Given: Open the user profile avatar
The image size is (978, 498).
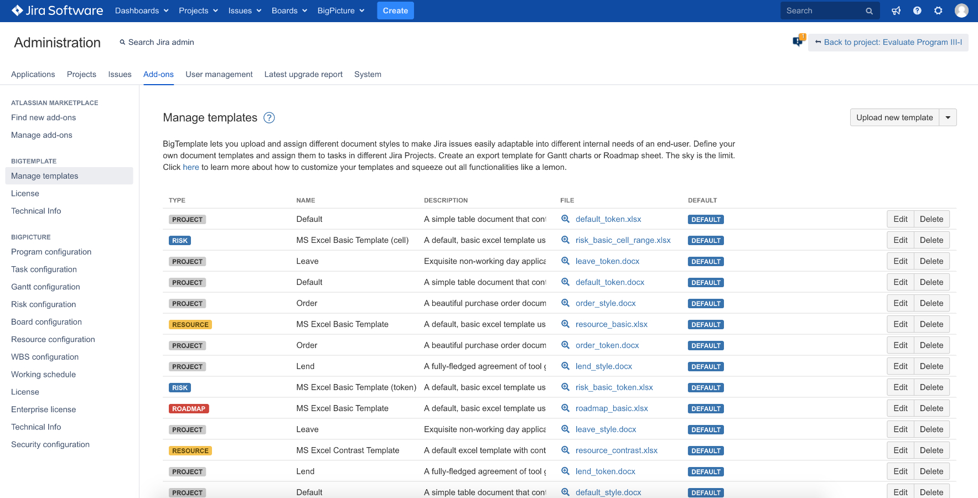Looking at the screenshot, I should 961,11.
